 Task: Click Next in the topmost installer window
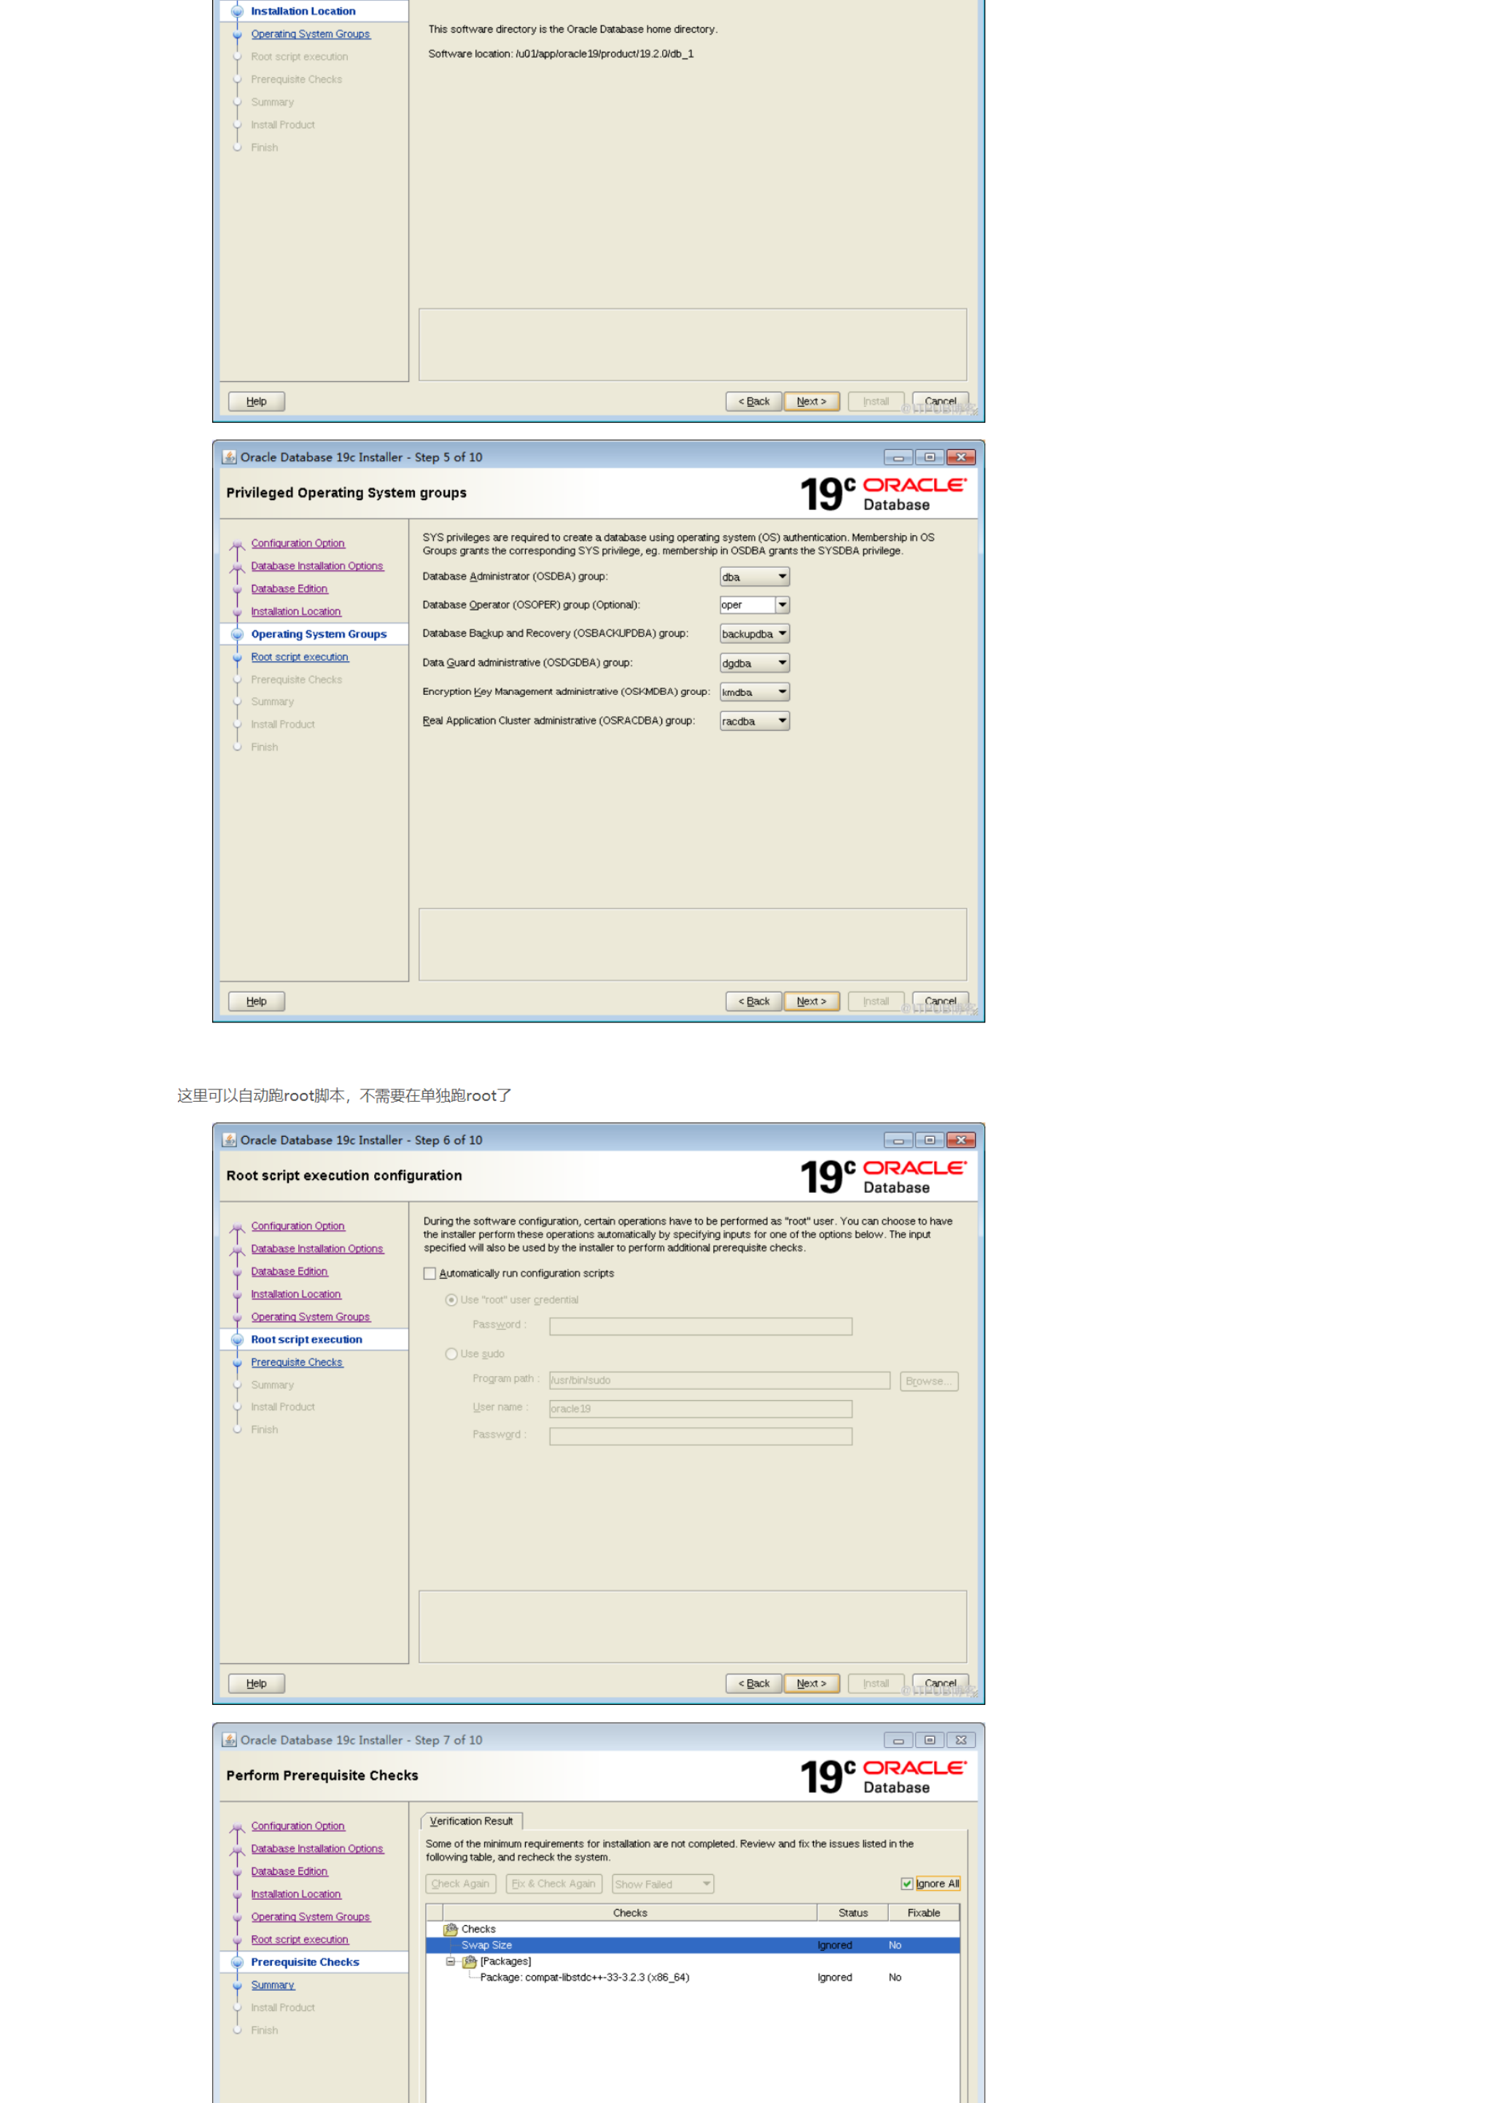pyautogui.click(x=811, y=402)
